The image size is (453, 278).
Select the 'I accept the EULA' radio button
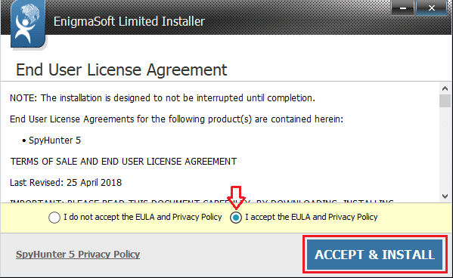point(236,218)
